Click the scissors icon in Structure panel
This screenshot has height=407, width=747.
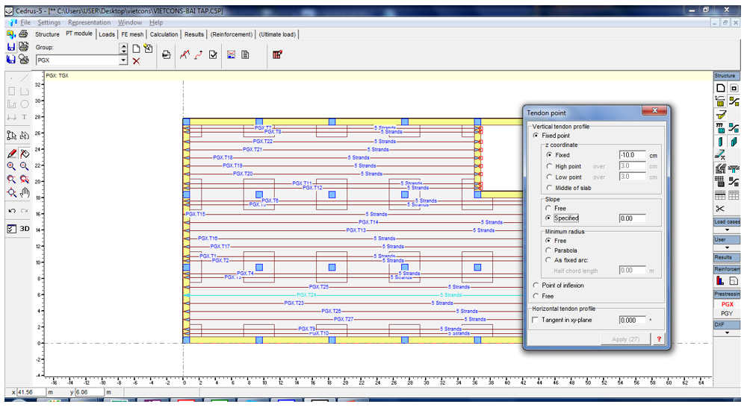(720, 209)
